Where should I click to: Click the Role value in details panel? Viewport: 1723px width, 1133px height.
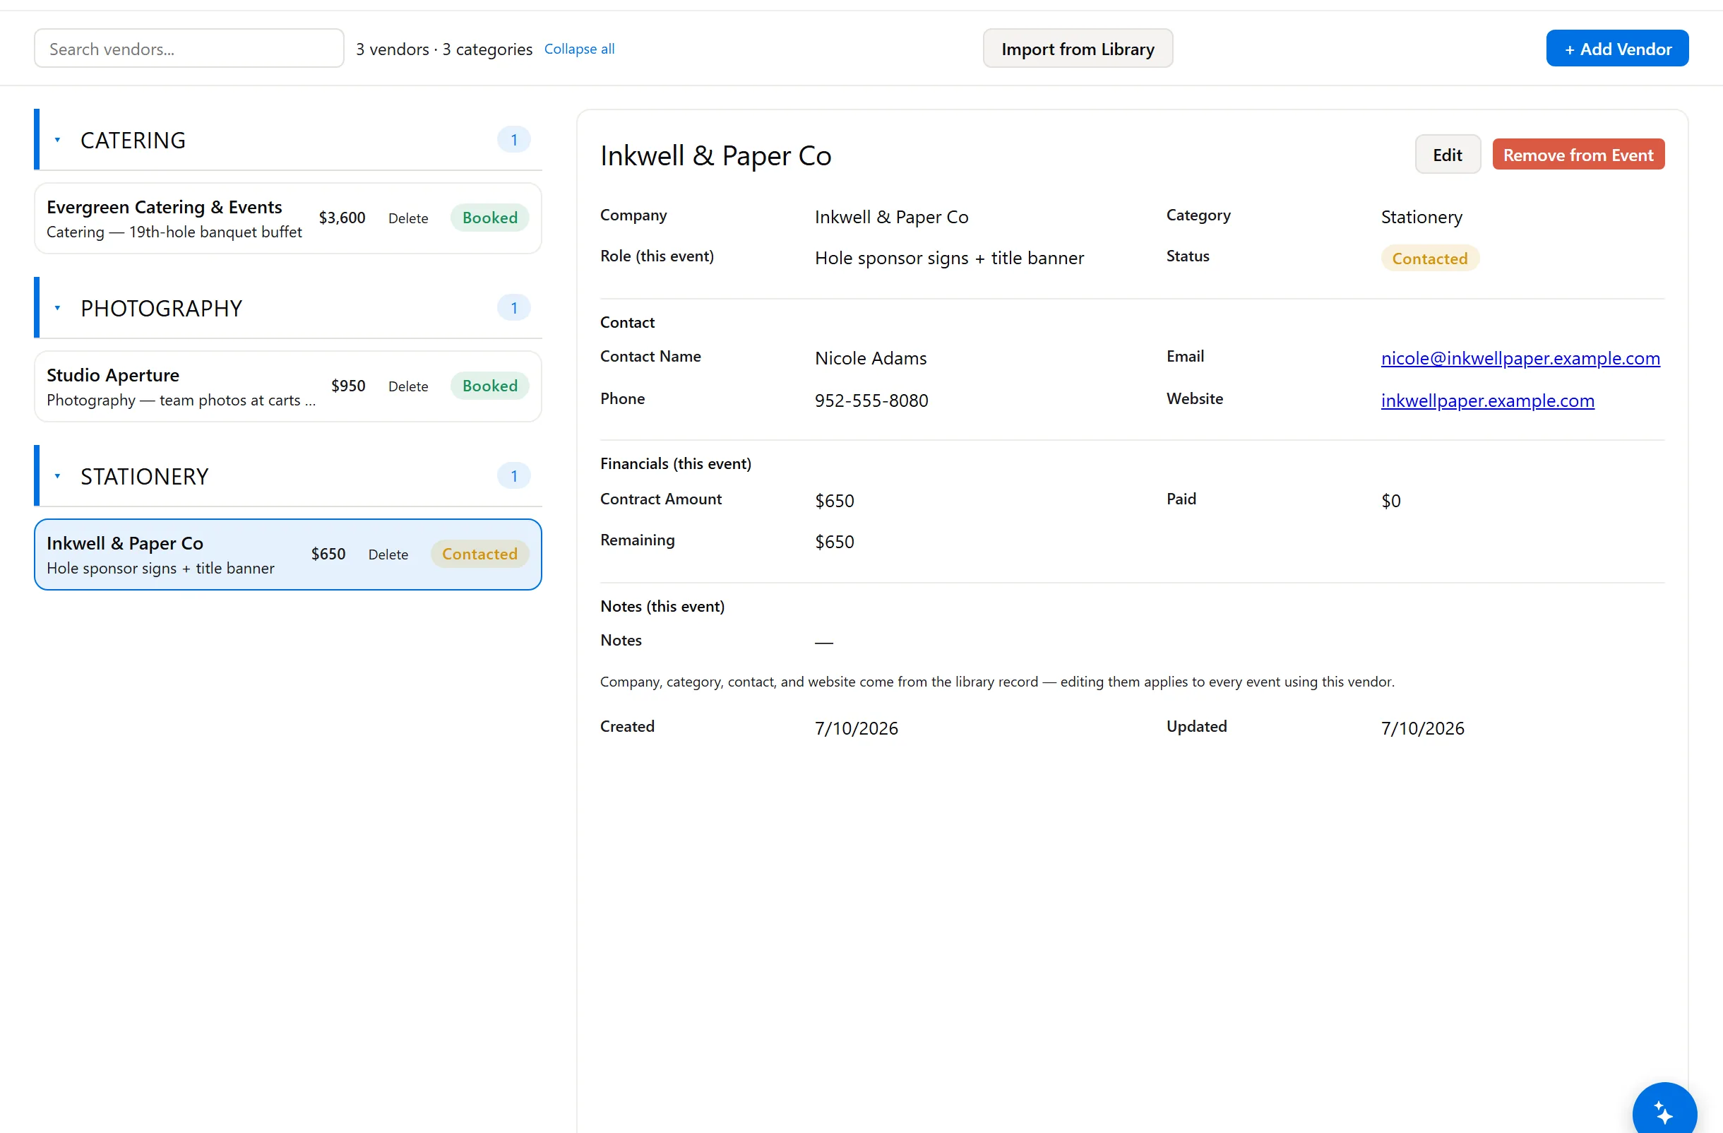948,258
